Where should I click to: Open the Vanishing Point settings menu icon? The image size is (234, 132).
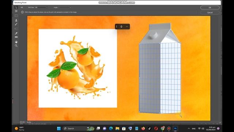[x=22, y=7]
